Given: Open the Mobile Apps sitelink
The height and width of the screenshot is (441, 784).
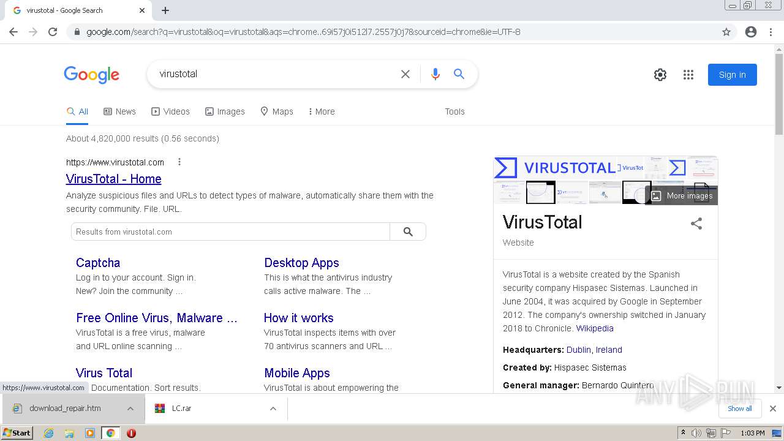Looking at the screenshot, I should [297, 373].
